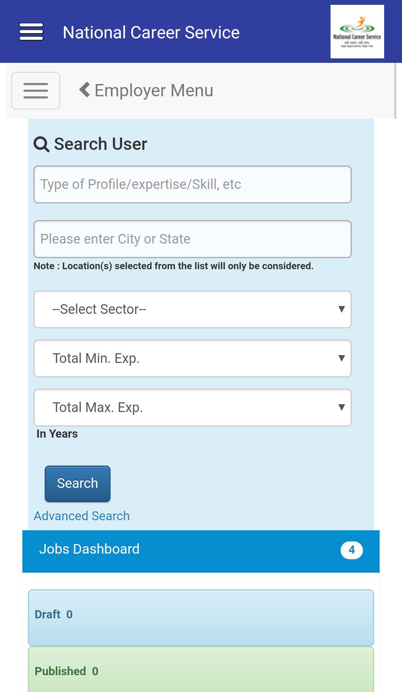Expand the Total Max. Exp. dropdown
Image resolution: width=402 pixels, height=692 pixels.
click(192, 408)
